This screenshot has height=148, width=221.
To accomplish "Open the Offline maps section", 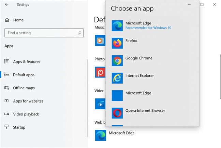I will pos(24,88).
